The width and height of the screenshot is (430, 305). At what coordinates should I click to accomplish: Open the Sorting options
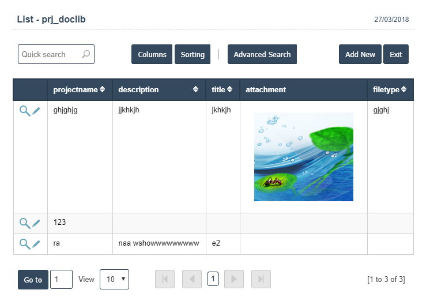[193, 54]
